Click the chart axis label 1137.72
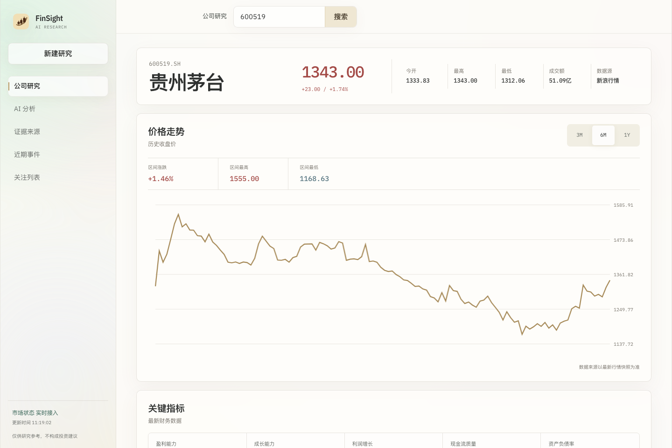Screen dimensions: 672x448 [x=623, y=344]
